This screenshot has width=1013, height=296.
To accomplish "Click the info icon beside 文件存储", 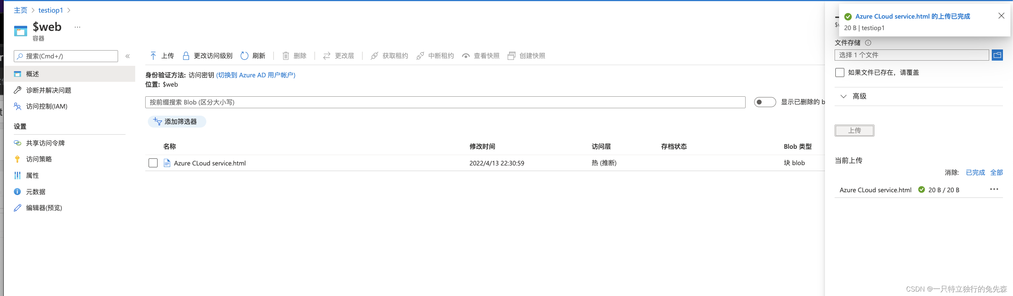I will [x=868, y=43].
